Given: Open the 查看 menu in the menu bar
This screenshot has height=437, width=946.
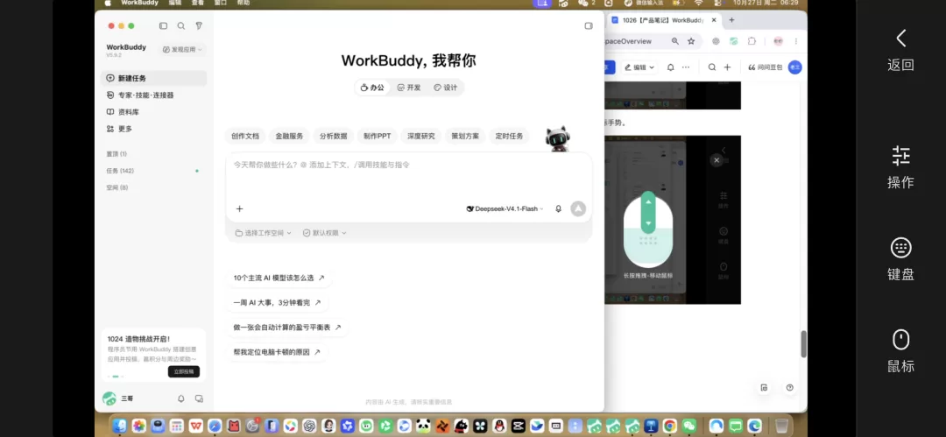Looking at the screenshot, I should pyautogui.click(x=198, y=3).
